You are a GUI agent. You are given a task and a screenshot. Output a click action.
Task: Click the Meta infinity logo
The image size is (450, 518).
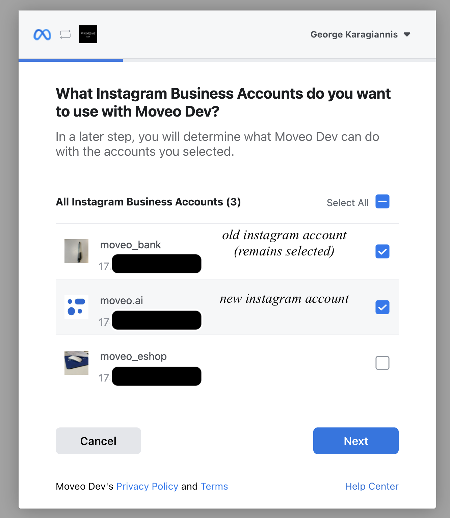pyautogui.click(x=42, y=34)
